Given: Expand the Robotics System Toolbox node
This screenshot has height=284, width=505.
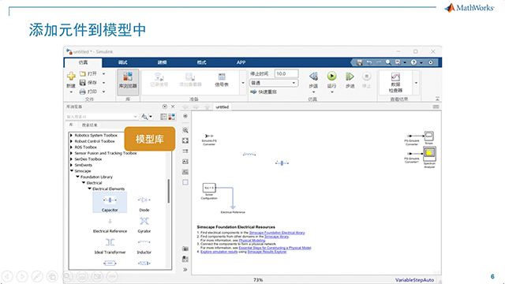Looking at the screenshot, I should [71, 136].
